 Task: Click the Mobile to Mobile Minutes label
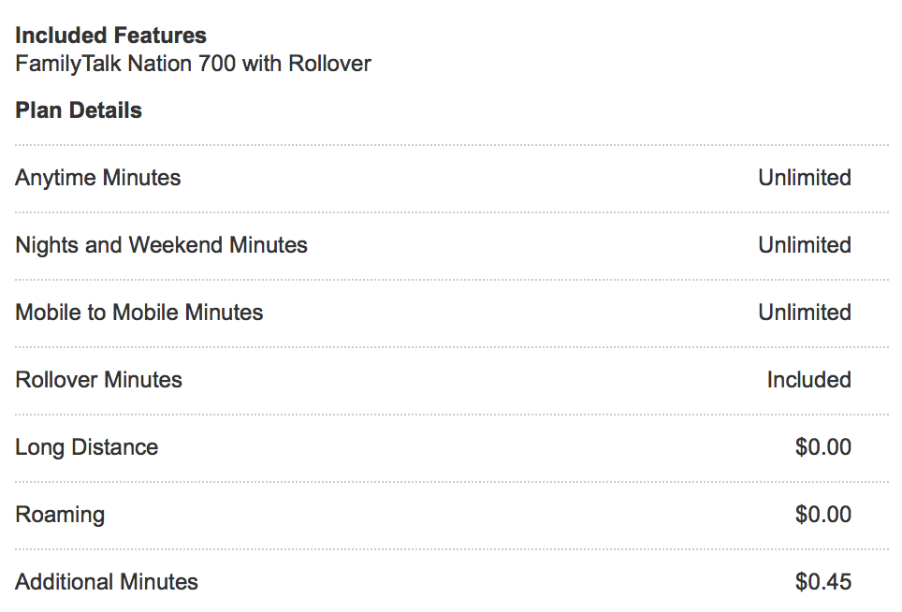point(139,313)
